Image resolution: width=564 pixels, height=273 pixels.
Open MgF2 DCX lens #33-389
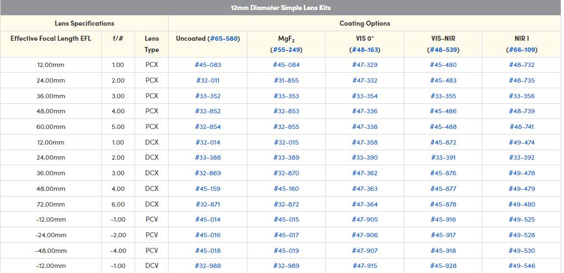point(286,157)
